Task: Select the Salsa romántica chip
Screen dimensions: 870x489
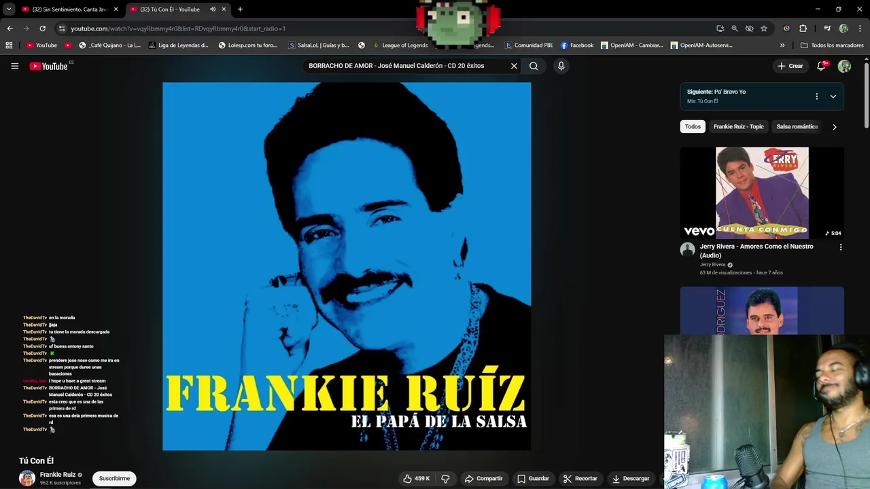Action: click(x=797, y=126)
